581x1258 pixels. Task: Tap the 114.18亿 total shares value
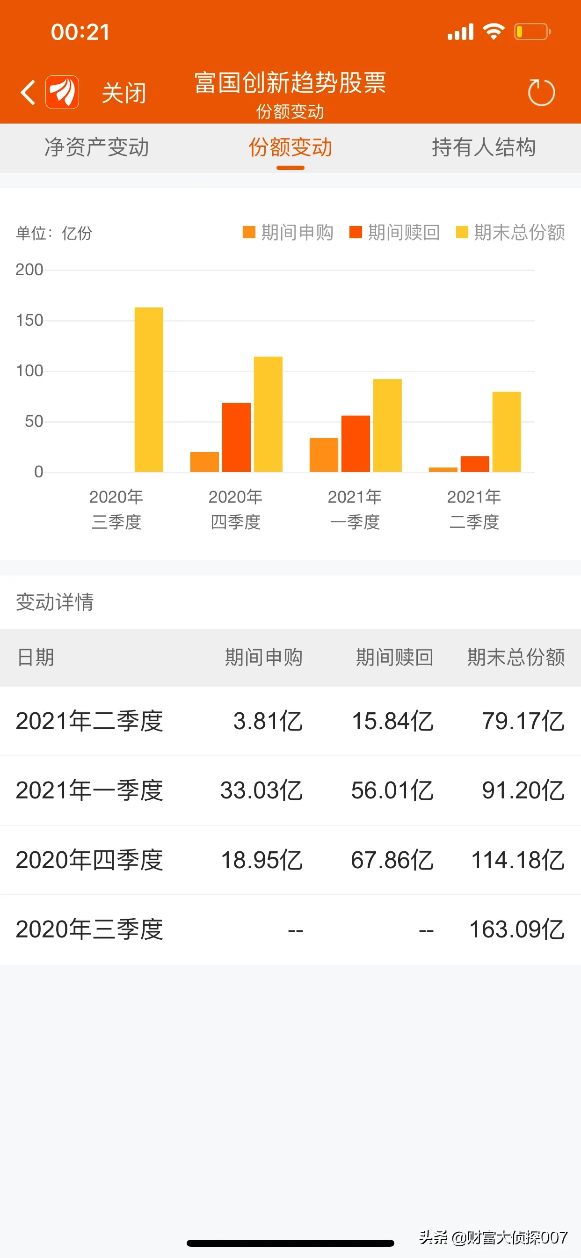(518, 860)
